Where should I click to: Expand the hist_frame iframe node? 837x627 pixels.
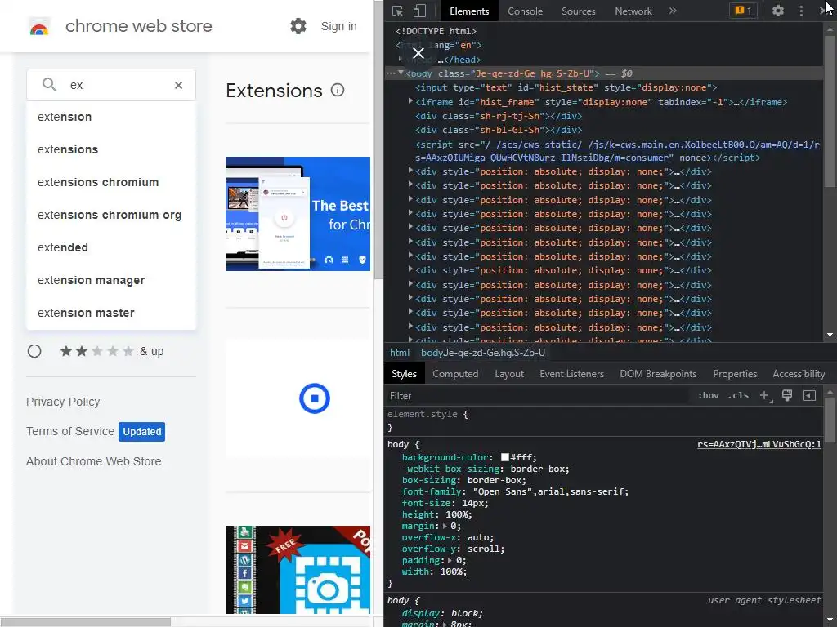tap(410, 100)
